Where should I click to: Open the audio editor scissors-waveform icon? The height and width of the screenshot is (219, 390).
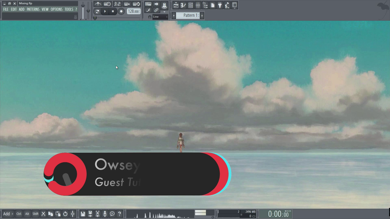(x=97, y=214)
